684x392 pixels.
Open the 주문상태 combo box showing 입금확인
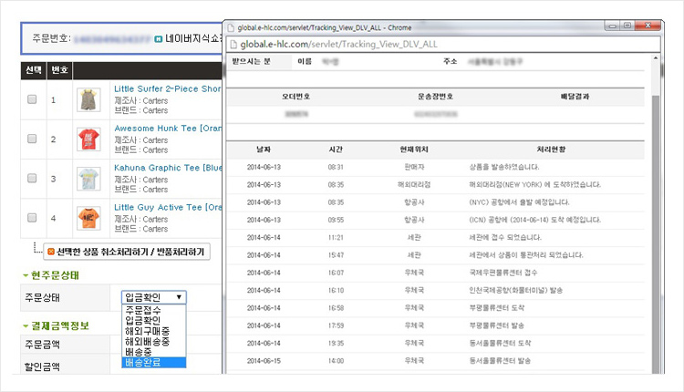coord(154,297)
